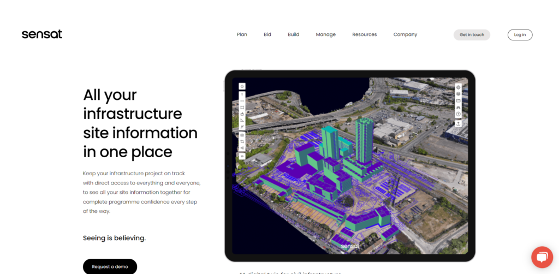The width and height of the screenshot is (559, 274).
Task: Click the home icon in tablet toolbar
Action: [x=242, y=86]
